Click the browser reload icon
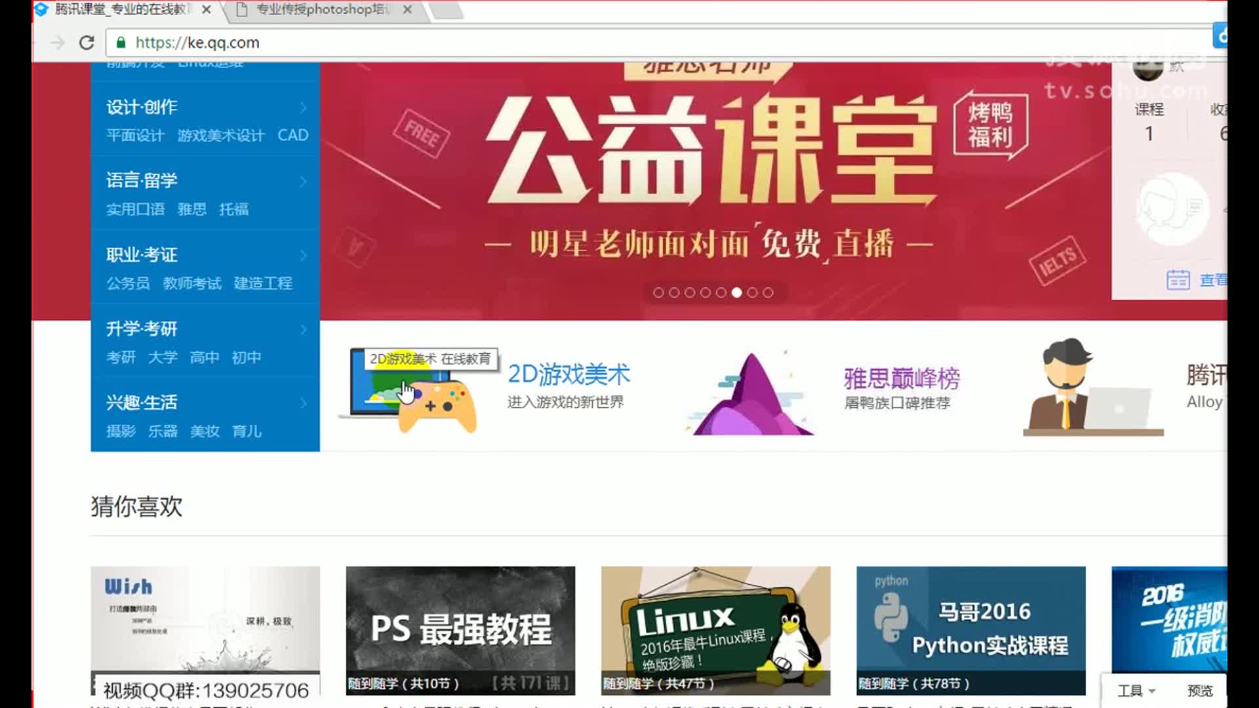This screenshot has height=708, width=1259. point(87,43)
